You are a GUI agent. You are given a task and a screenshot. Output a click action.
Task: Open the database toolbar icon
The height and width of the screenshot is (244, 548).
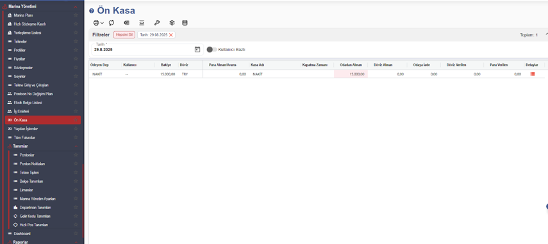[185, 22]
